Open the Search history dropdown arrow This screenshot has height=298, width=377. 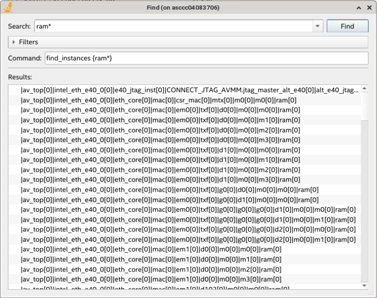317,26
